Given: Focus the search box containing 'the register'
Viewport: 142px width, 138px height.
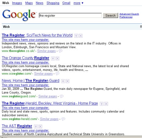Looking at the screenshot, I should coord(70,15).
